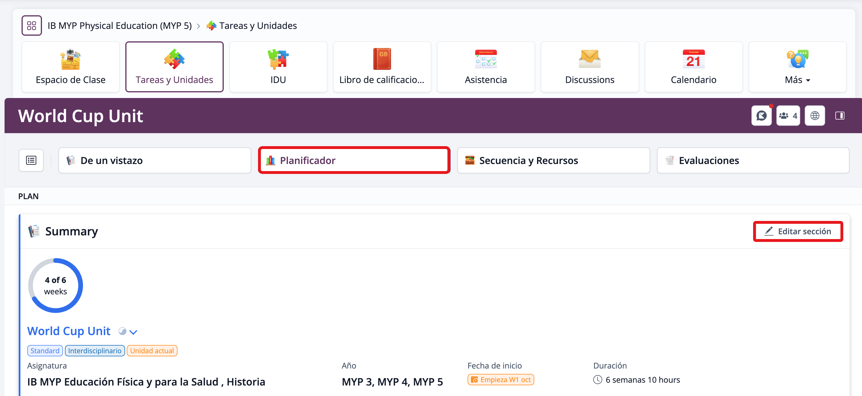Click the 4 of 6 weeks progress ring

click(56, 286)
